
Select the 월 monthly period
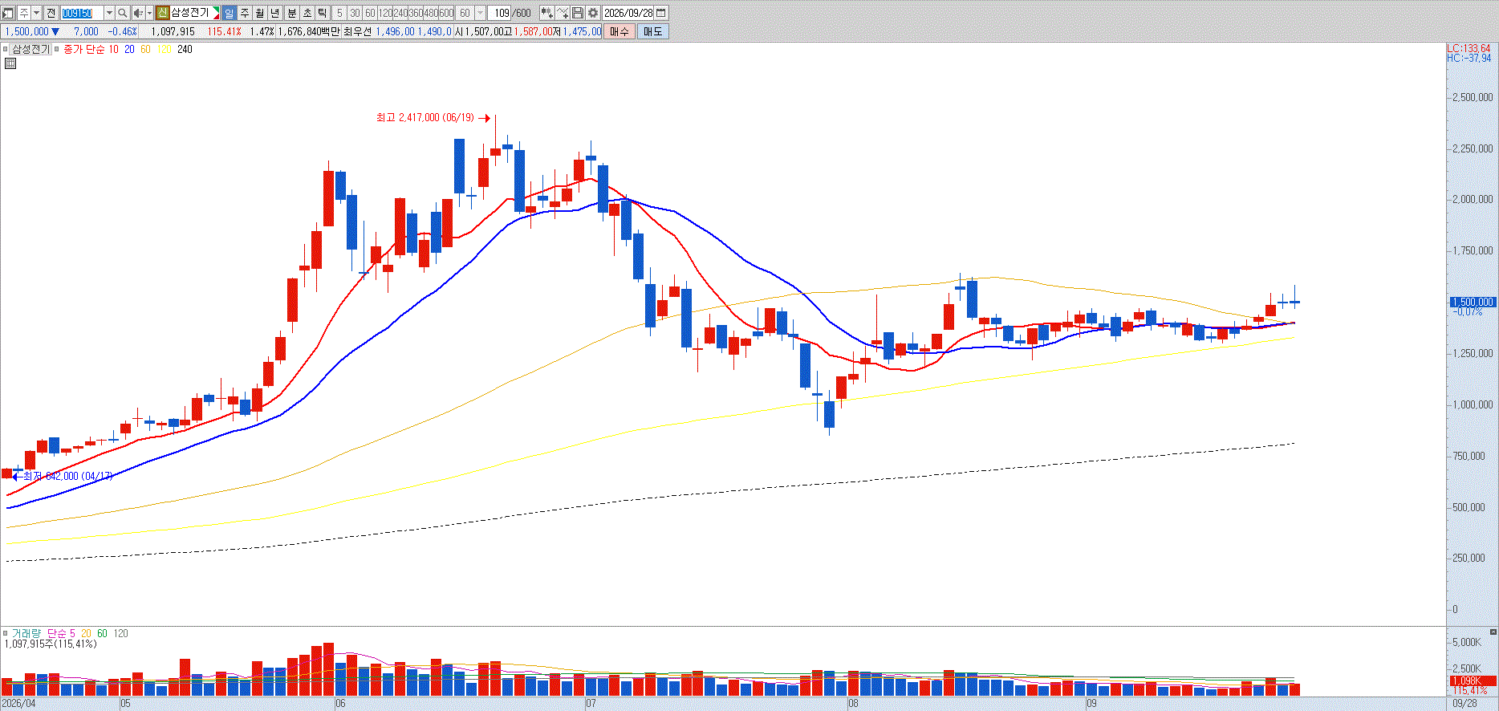(x=260, y=13)
